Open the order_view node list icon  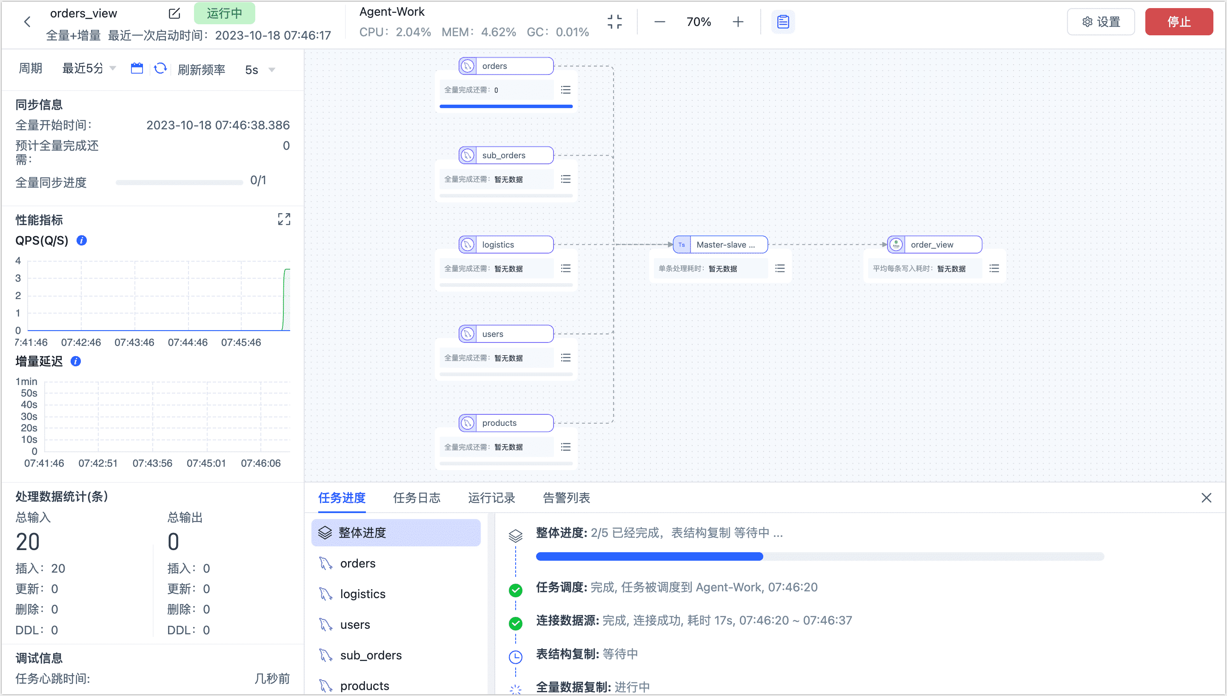click(x=994, y=268)
